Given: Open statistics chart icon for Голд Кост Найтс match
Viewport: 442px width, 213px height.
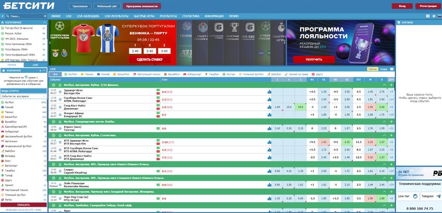Looking at the screenshot, I should [x=269, y=107].
